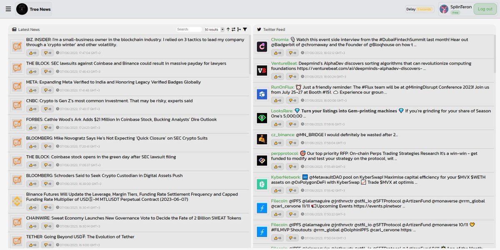Click the filter funnel icon in Latest News toolbar
The height and width of the screenshot is (250, 500).
pyautogui.click(x=245, y=29)
